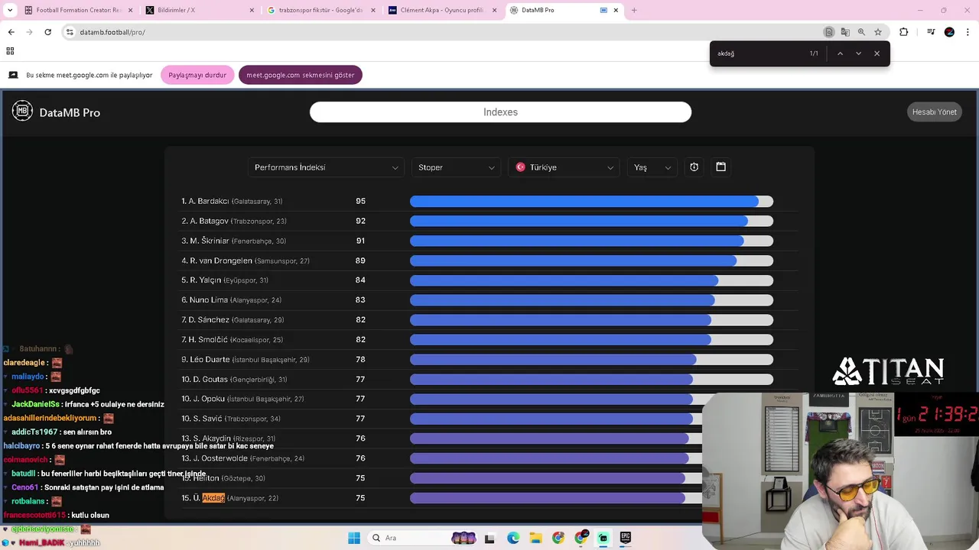The width and height of the screenshot is (979, 550).
Task: Click Ü. Akdağ's purple score bar
Action: click(x=548, y=498)
